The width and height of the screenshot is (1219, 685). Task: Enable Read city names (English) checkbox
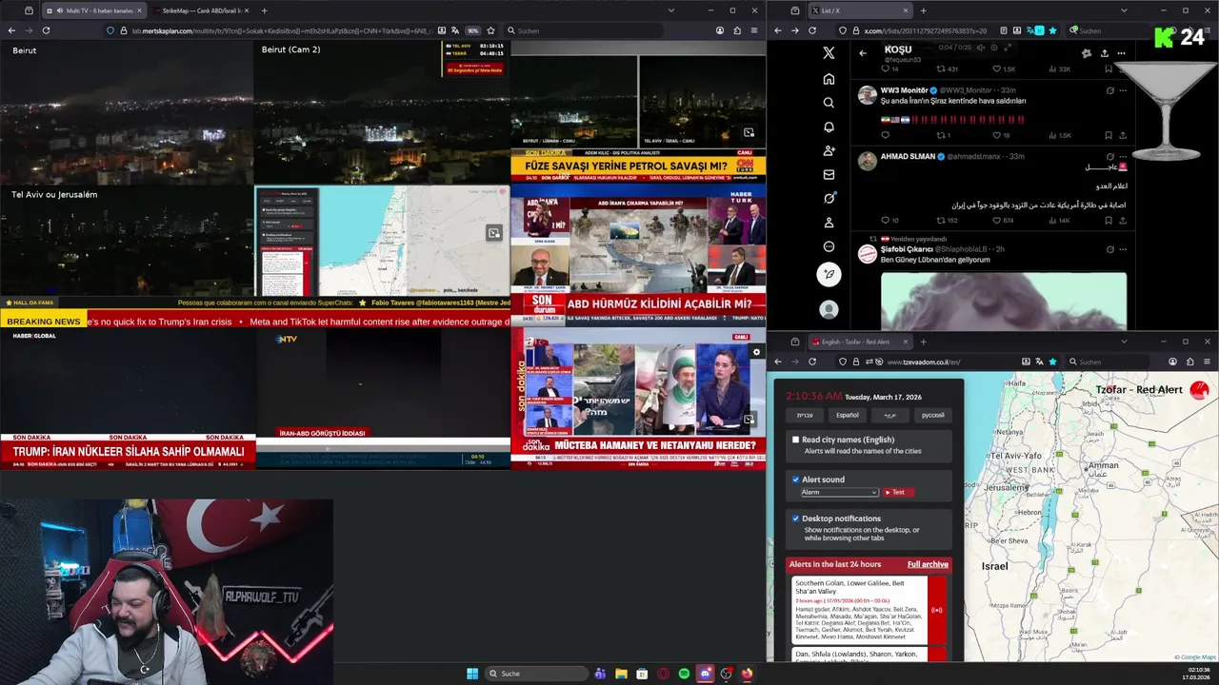tap(796, 440)
